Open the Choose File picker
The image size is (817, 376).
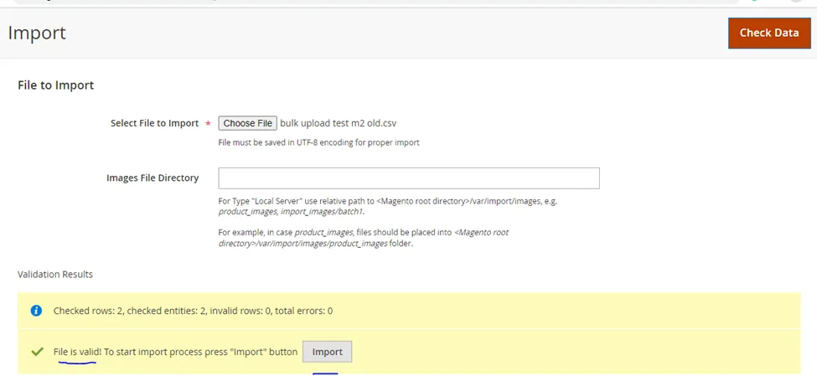click(x=247, y=123)
